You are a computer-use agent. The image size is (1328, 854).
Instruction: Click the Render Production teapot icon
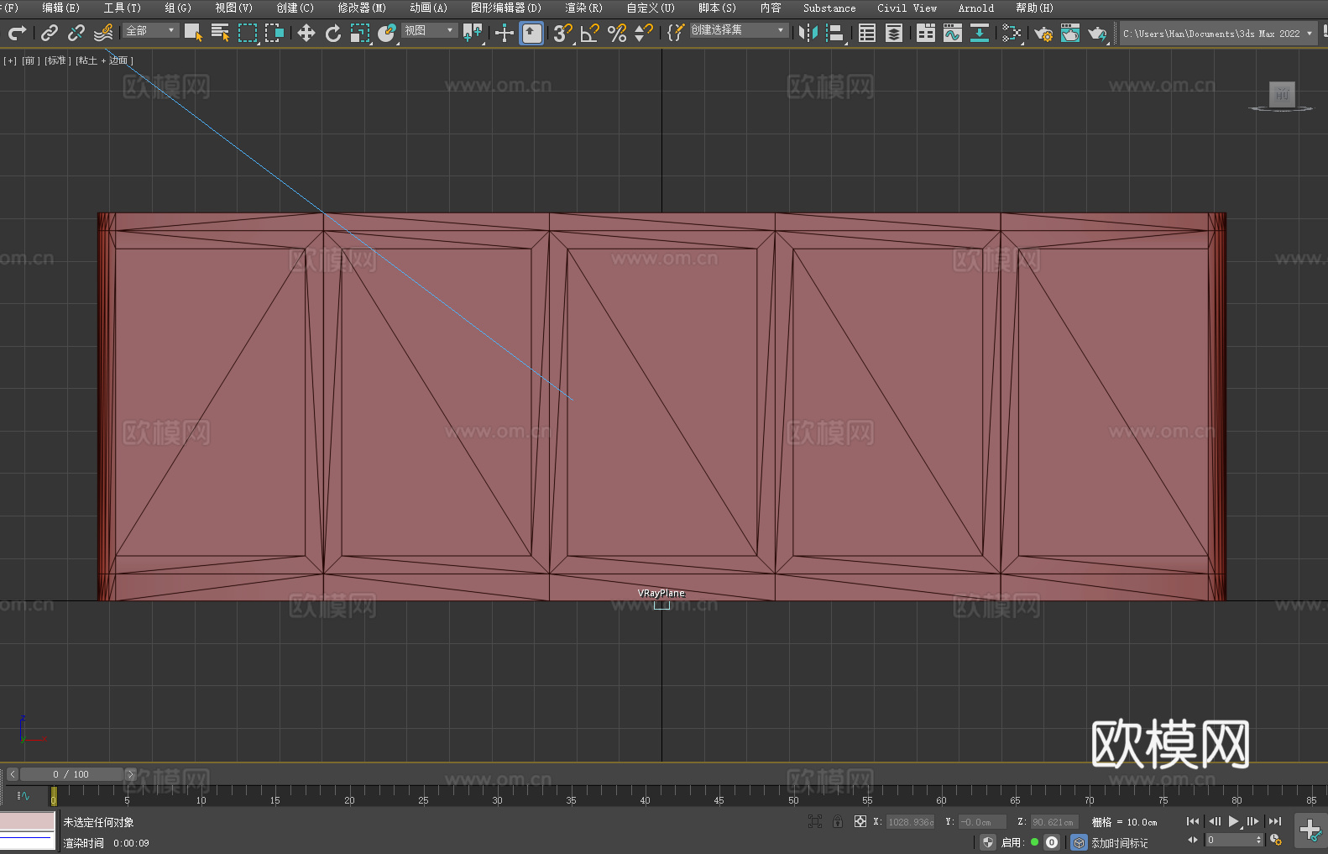[1097, 33]
